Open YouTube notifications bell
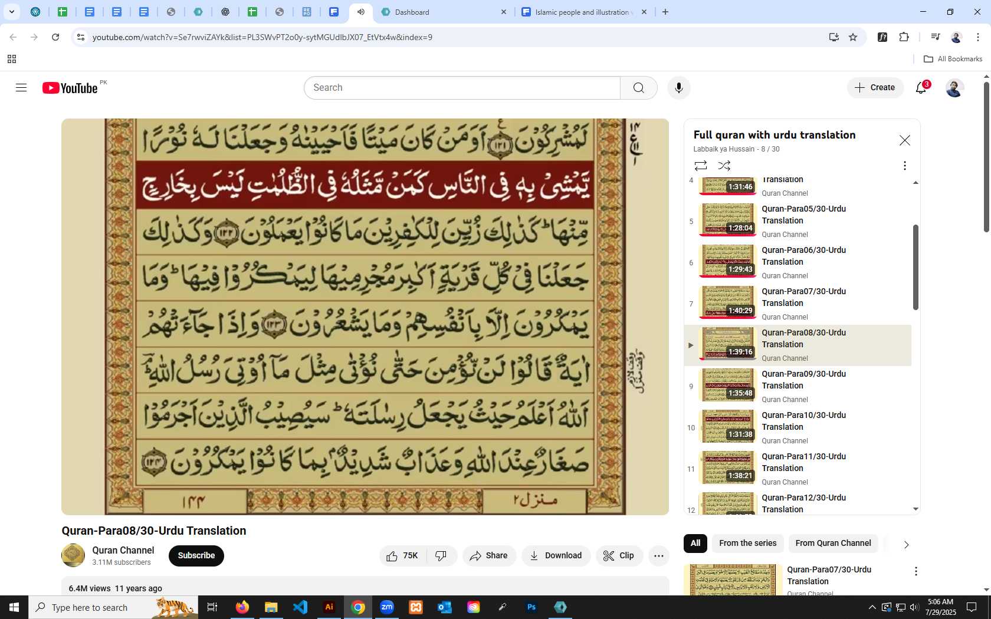The height and width of the screenshot is (619, 991). pos(921,88)
